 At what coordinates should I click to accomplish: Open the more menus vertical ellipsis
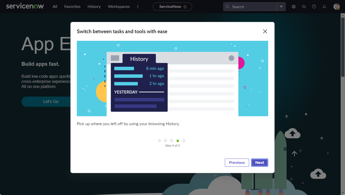coord(138,7)
